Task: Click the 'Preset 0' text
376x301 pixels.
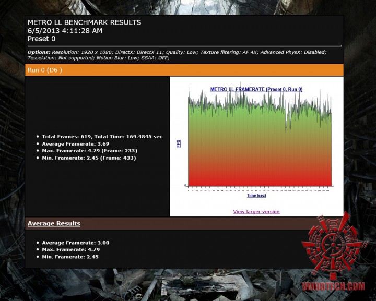Action: (x=41, y=39)
